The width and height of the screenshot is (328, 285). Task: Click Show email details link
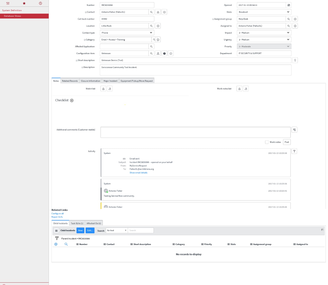click(138, 173)
